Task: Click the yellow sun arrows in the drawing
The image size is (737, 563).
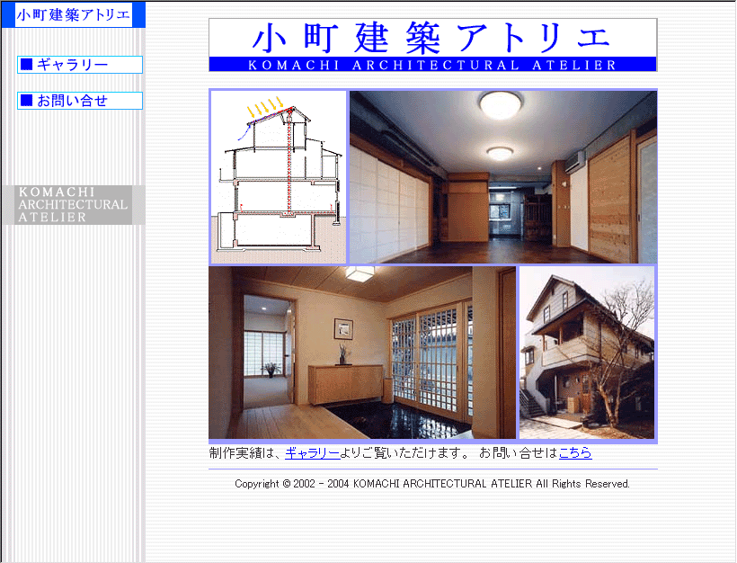Action: point(266,105)
